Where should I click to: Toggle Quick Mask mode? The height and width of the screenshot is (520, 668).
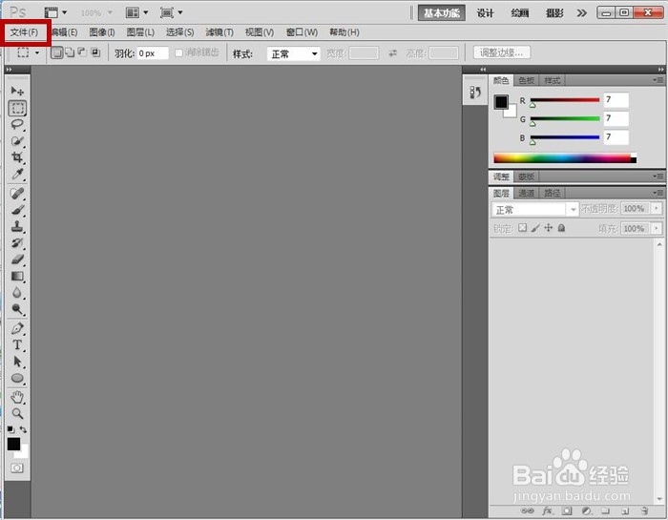[x=17, y=468]
